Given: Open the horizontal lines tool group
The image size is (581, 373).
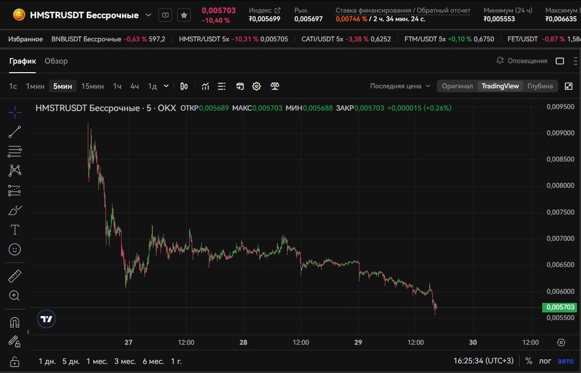Looking at the screenshot, I should [15, 151].
